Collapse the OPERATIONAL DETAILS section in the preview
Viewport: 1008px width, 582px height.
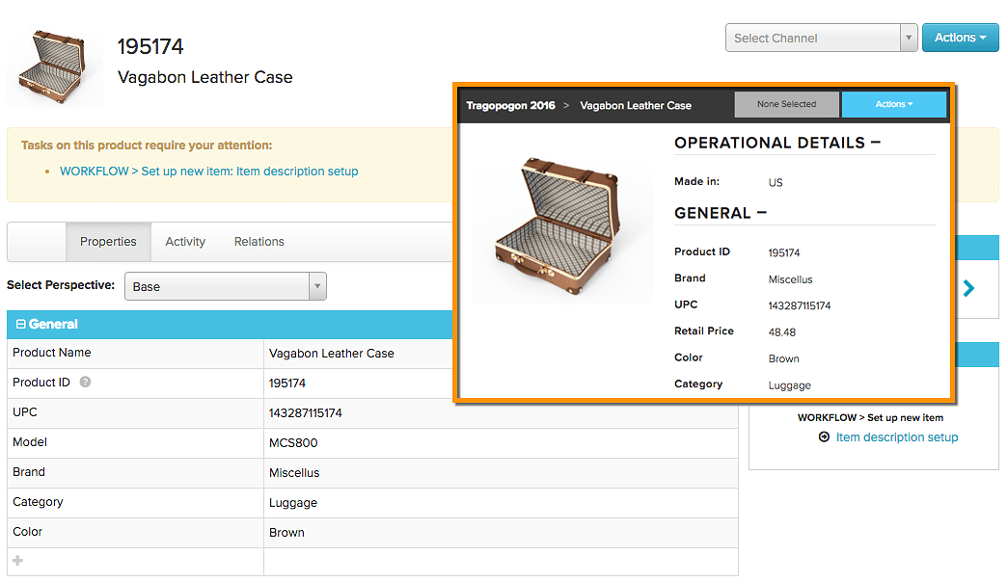876,142
